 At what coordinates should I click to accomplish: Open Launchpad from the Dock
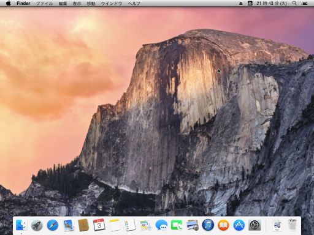tap(37, 225)
